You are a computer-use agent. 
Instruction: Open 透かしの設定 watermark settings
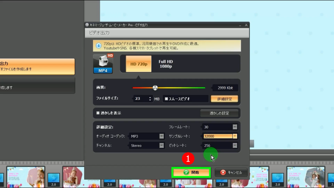(x=219, y=113)
